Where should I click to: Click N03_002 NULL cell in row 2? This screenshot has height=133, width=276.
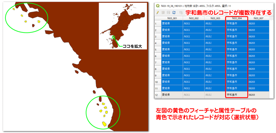194,30
